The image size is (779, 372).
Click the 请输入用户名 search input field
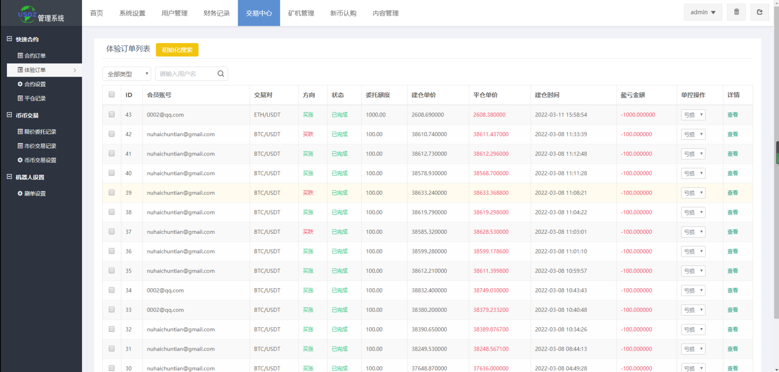coord(184,73)
